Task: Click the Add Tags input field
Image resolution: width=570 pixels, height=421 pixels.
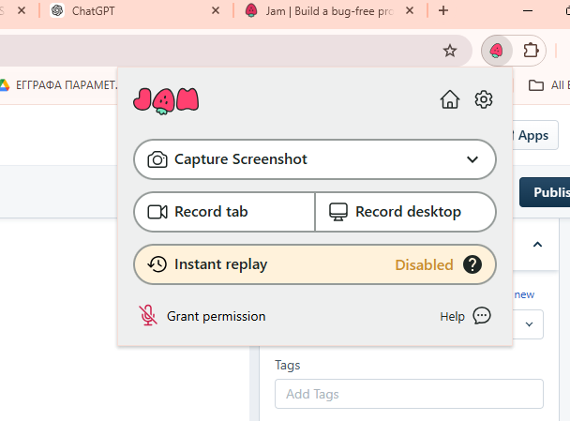Action: 409,394
